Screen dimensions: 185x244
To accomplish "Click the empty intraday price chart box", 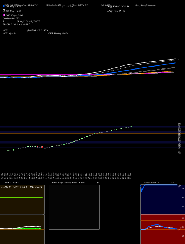I will (74, 207).
